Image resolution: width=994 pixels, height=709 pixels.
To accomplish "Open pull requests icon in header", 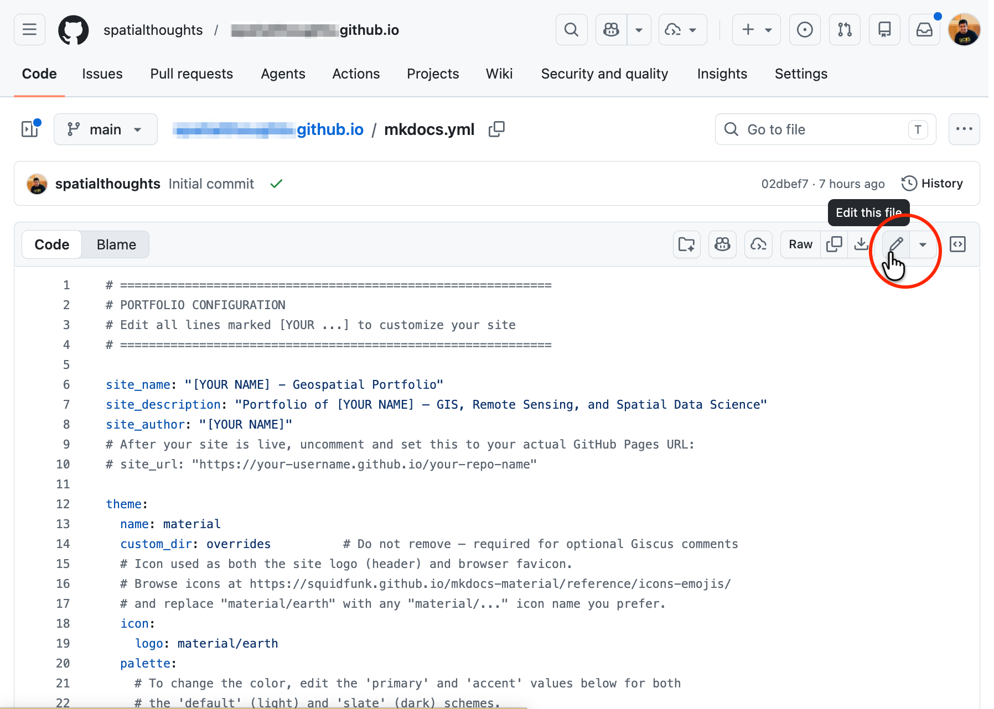I will click(845, 30).
